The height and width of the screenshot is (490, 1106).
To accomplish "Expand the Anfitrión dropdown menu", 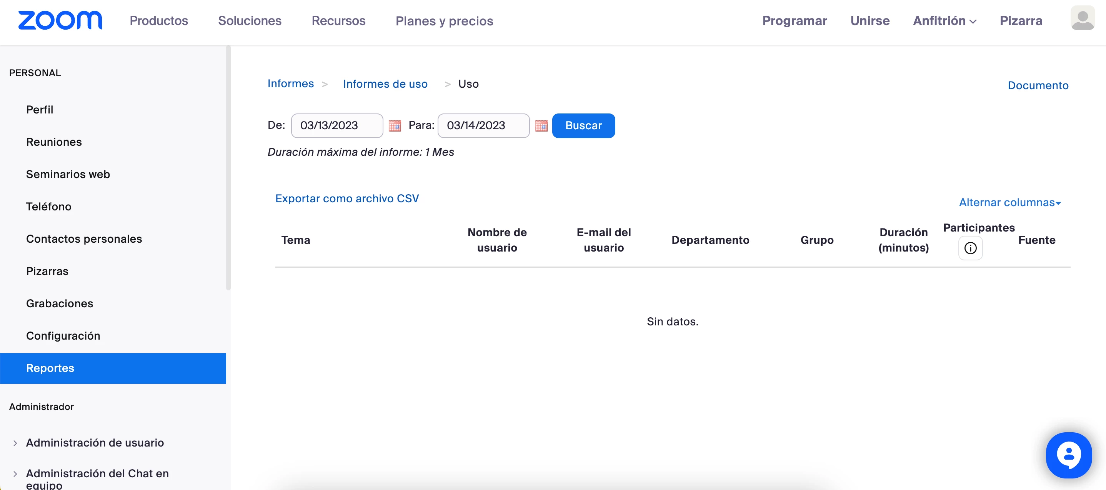I will 944,21.
